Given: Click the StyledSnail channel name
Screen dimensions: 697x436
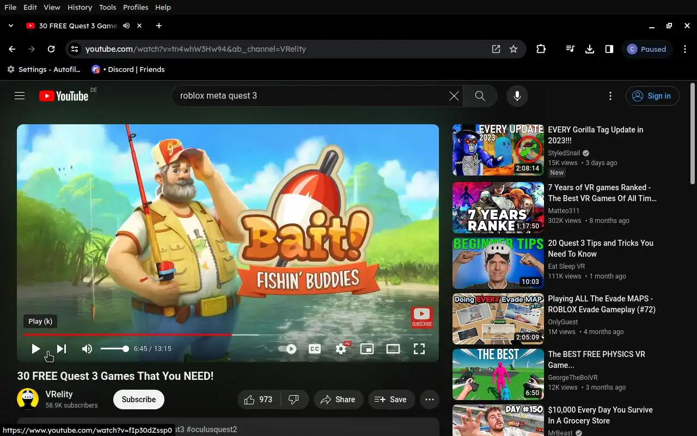Looking at the screenshot, I should click(x=564, y=153).
